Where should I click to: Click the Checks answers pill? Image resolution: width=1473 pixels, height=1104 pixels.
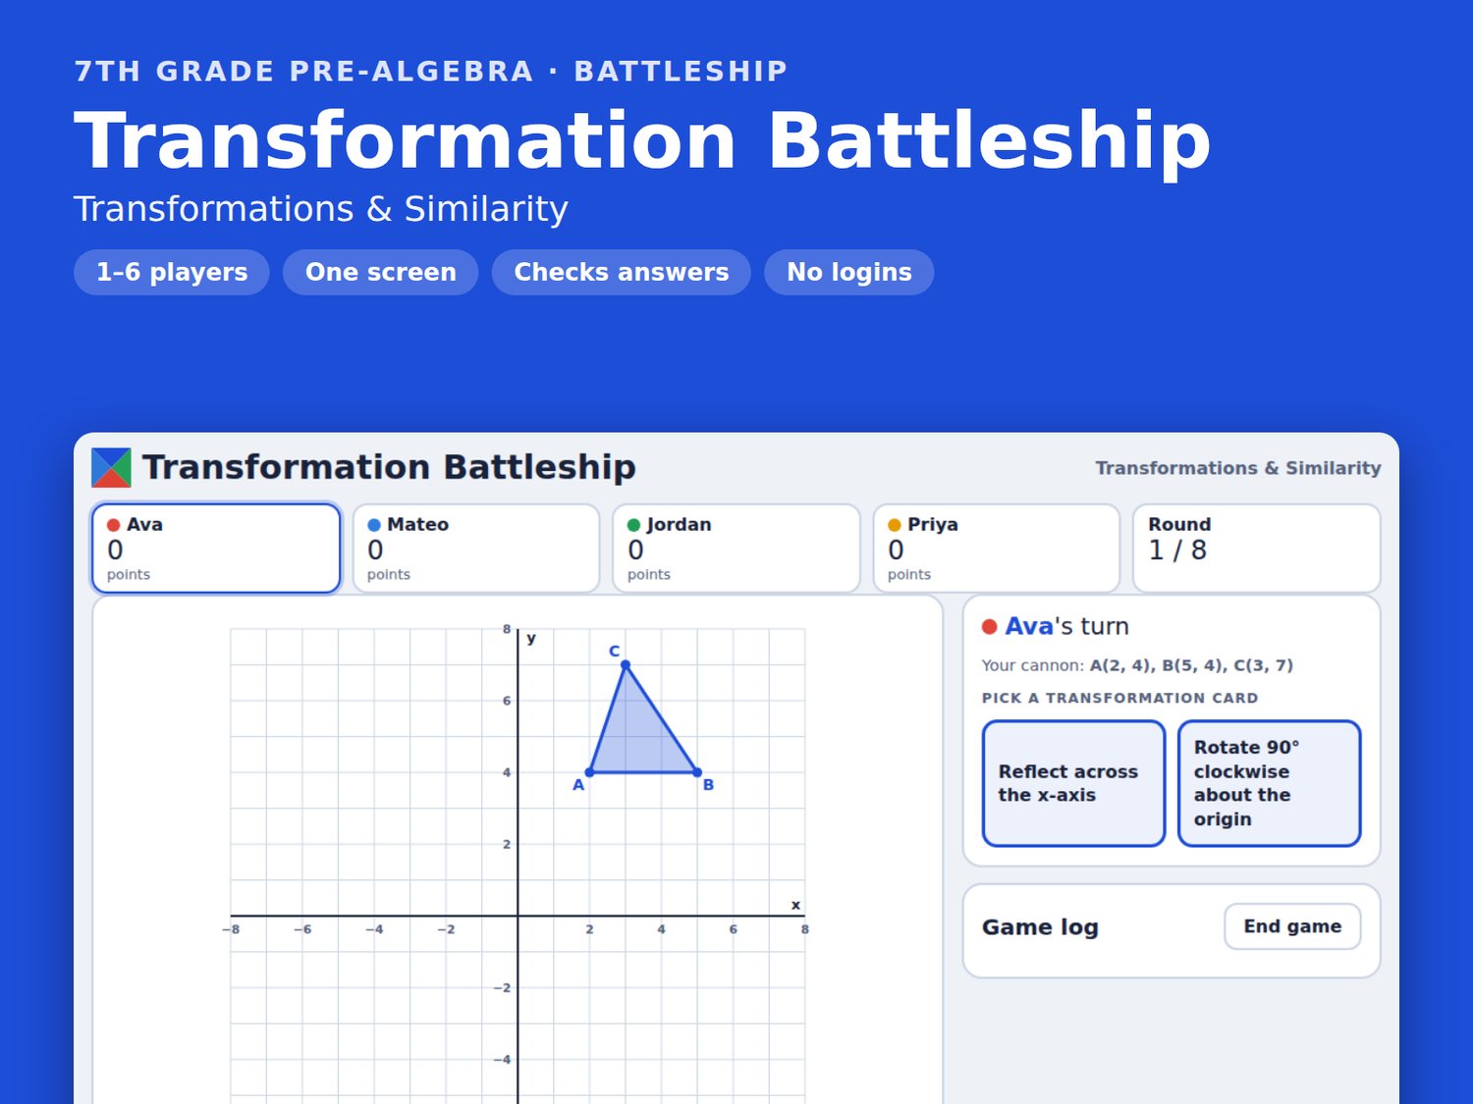[x=622, y=272]
